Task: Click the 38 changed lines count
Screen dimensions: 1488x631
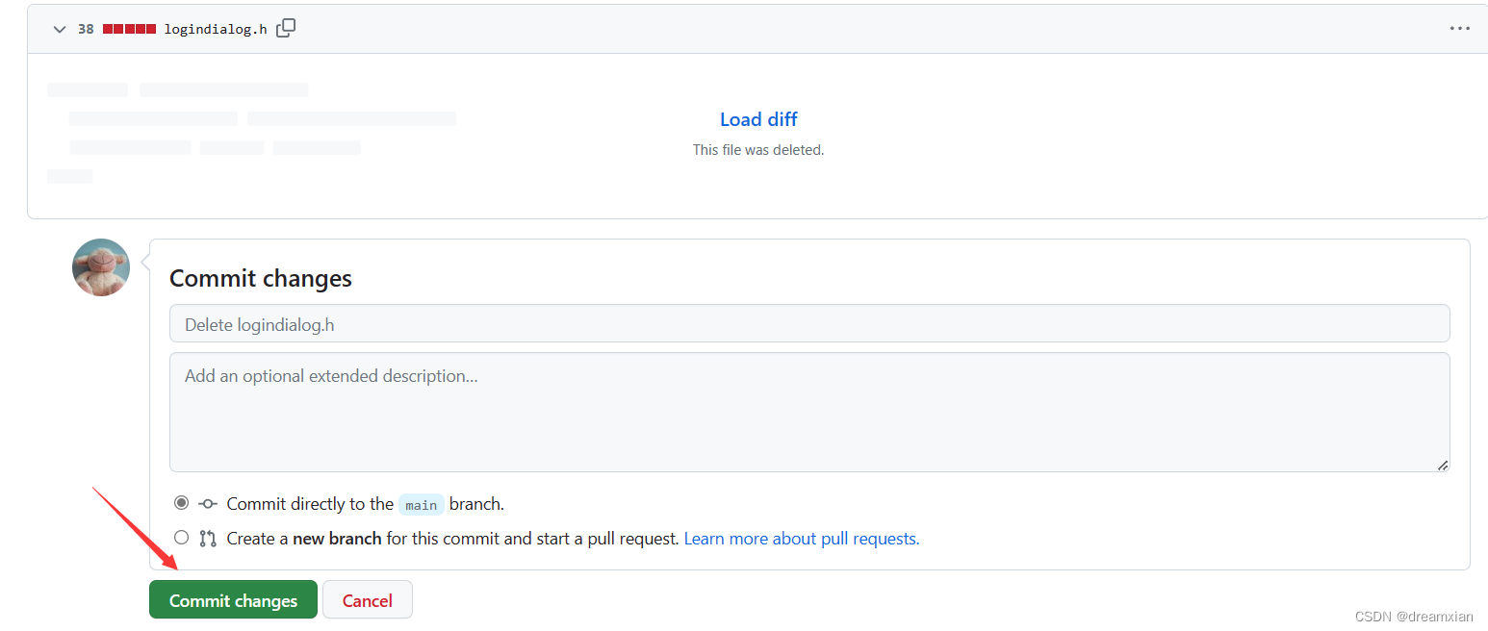Action: click(86, 28)
